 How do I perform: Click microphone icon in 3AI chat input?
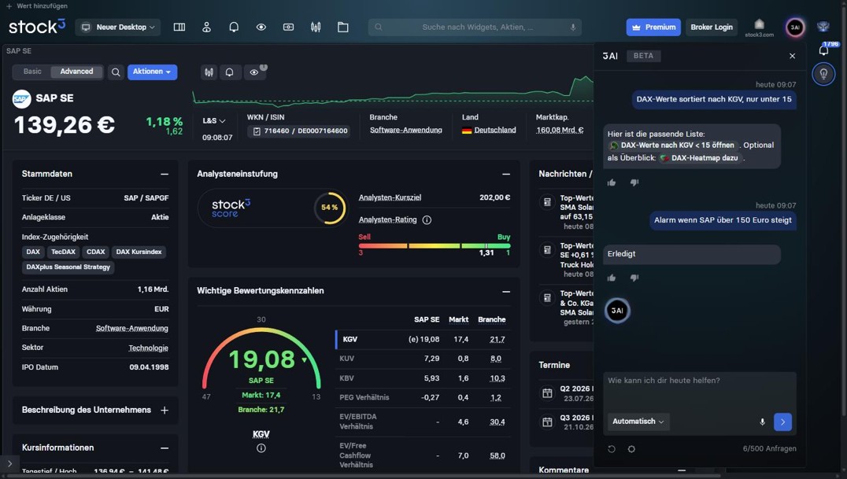(x=762, y=422)
